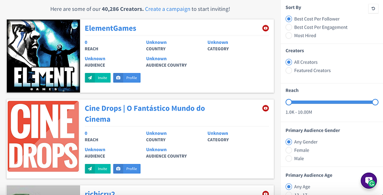
Task: Click Unknown country value for ElementGames
Action: 157,42
